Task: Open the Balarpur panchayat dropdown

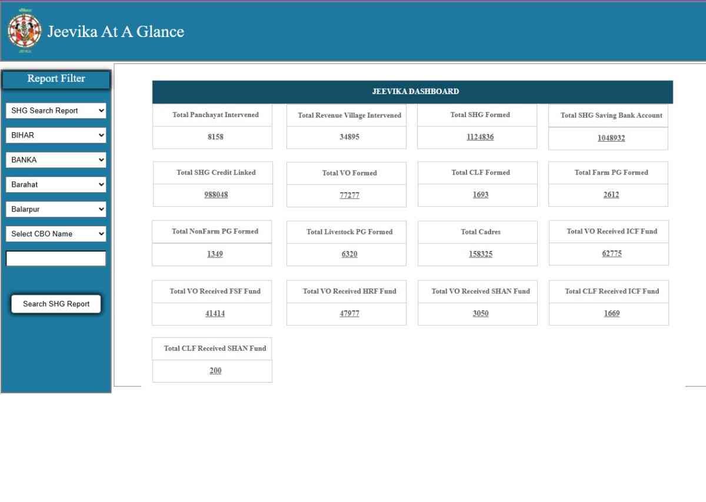Action: coord(56,209)
